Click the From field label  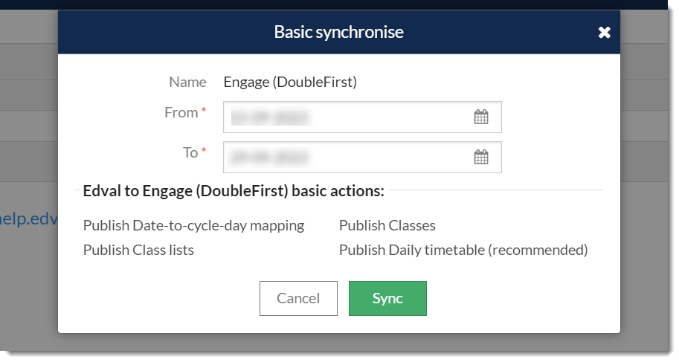point(181,112)
